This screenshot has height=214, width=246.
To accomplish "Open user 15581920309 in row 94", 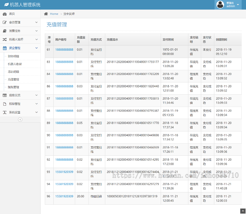I will 64,184.
